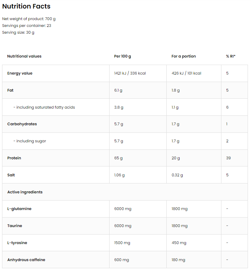
Task: Click the Nutritional values column header
Action: 24,56
